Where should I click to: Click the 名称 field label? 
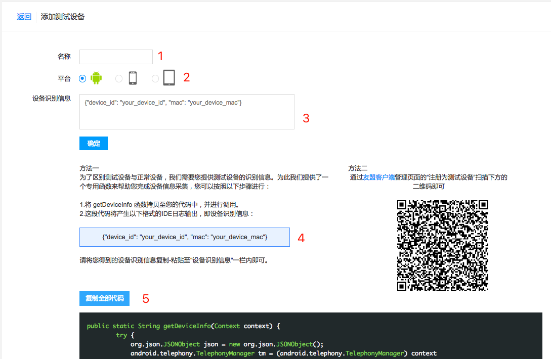coord(64,57)
